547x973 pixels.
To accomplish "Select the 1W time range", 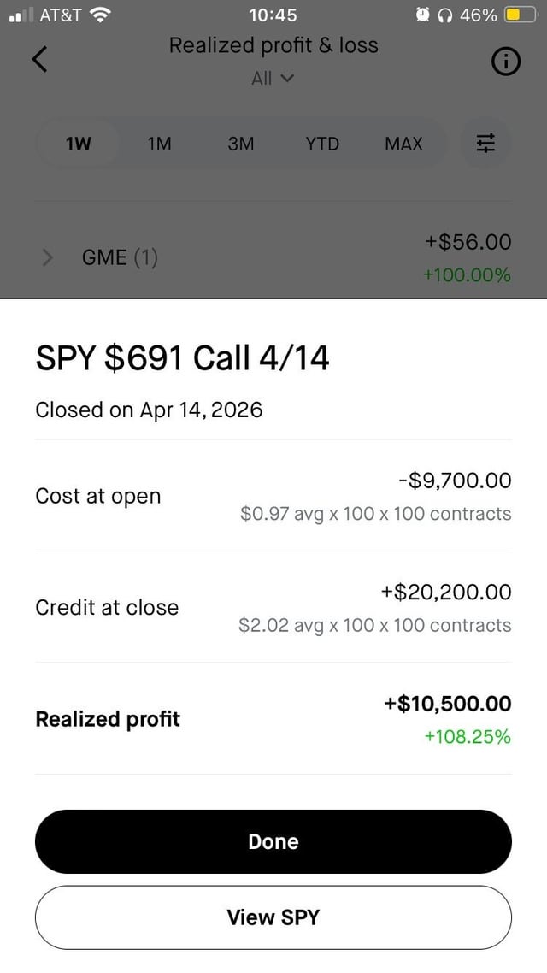I will pyautogui.click(x=78, y=144).
